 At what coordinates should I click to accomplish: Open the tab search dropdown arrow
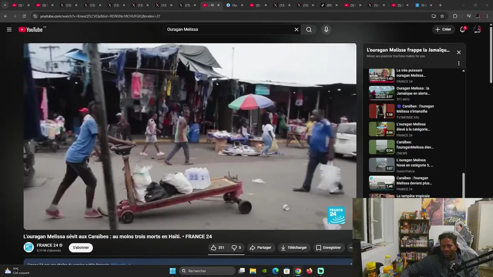pyautogui.click(x=5, y=5)
